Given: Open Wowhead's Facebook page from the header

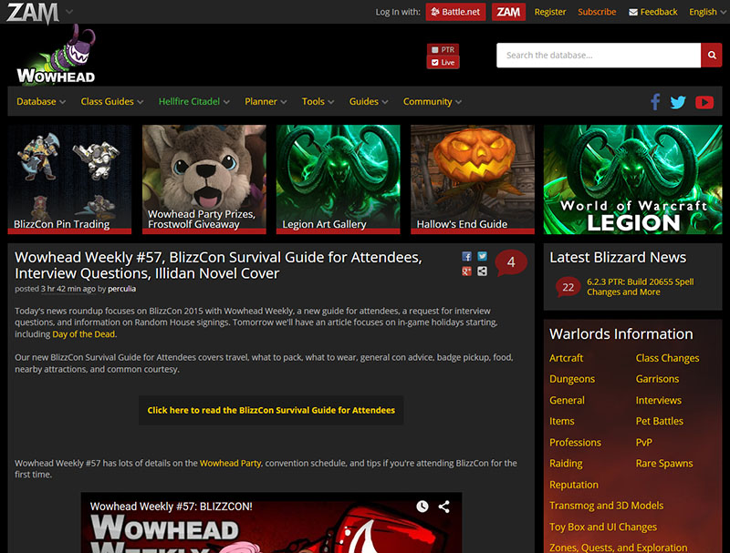Looking at the screenshot, I should pos(655,102).
